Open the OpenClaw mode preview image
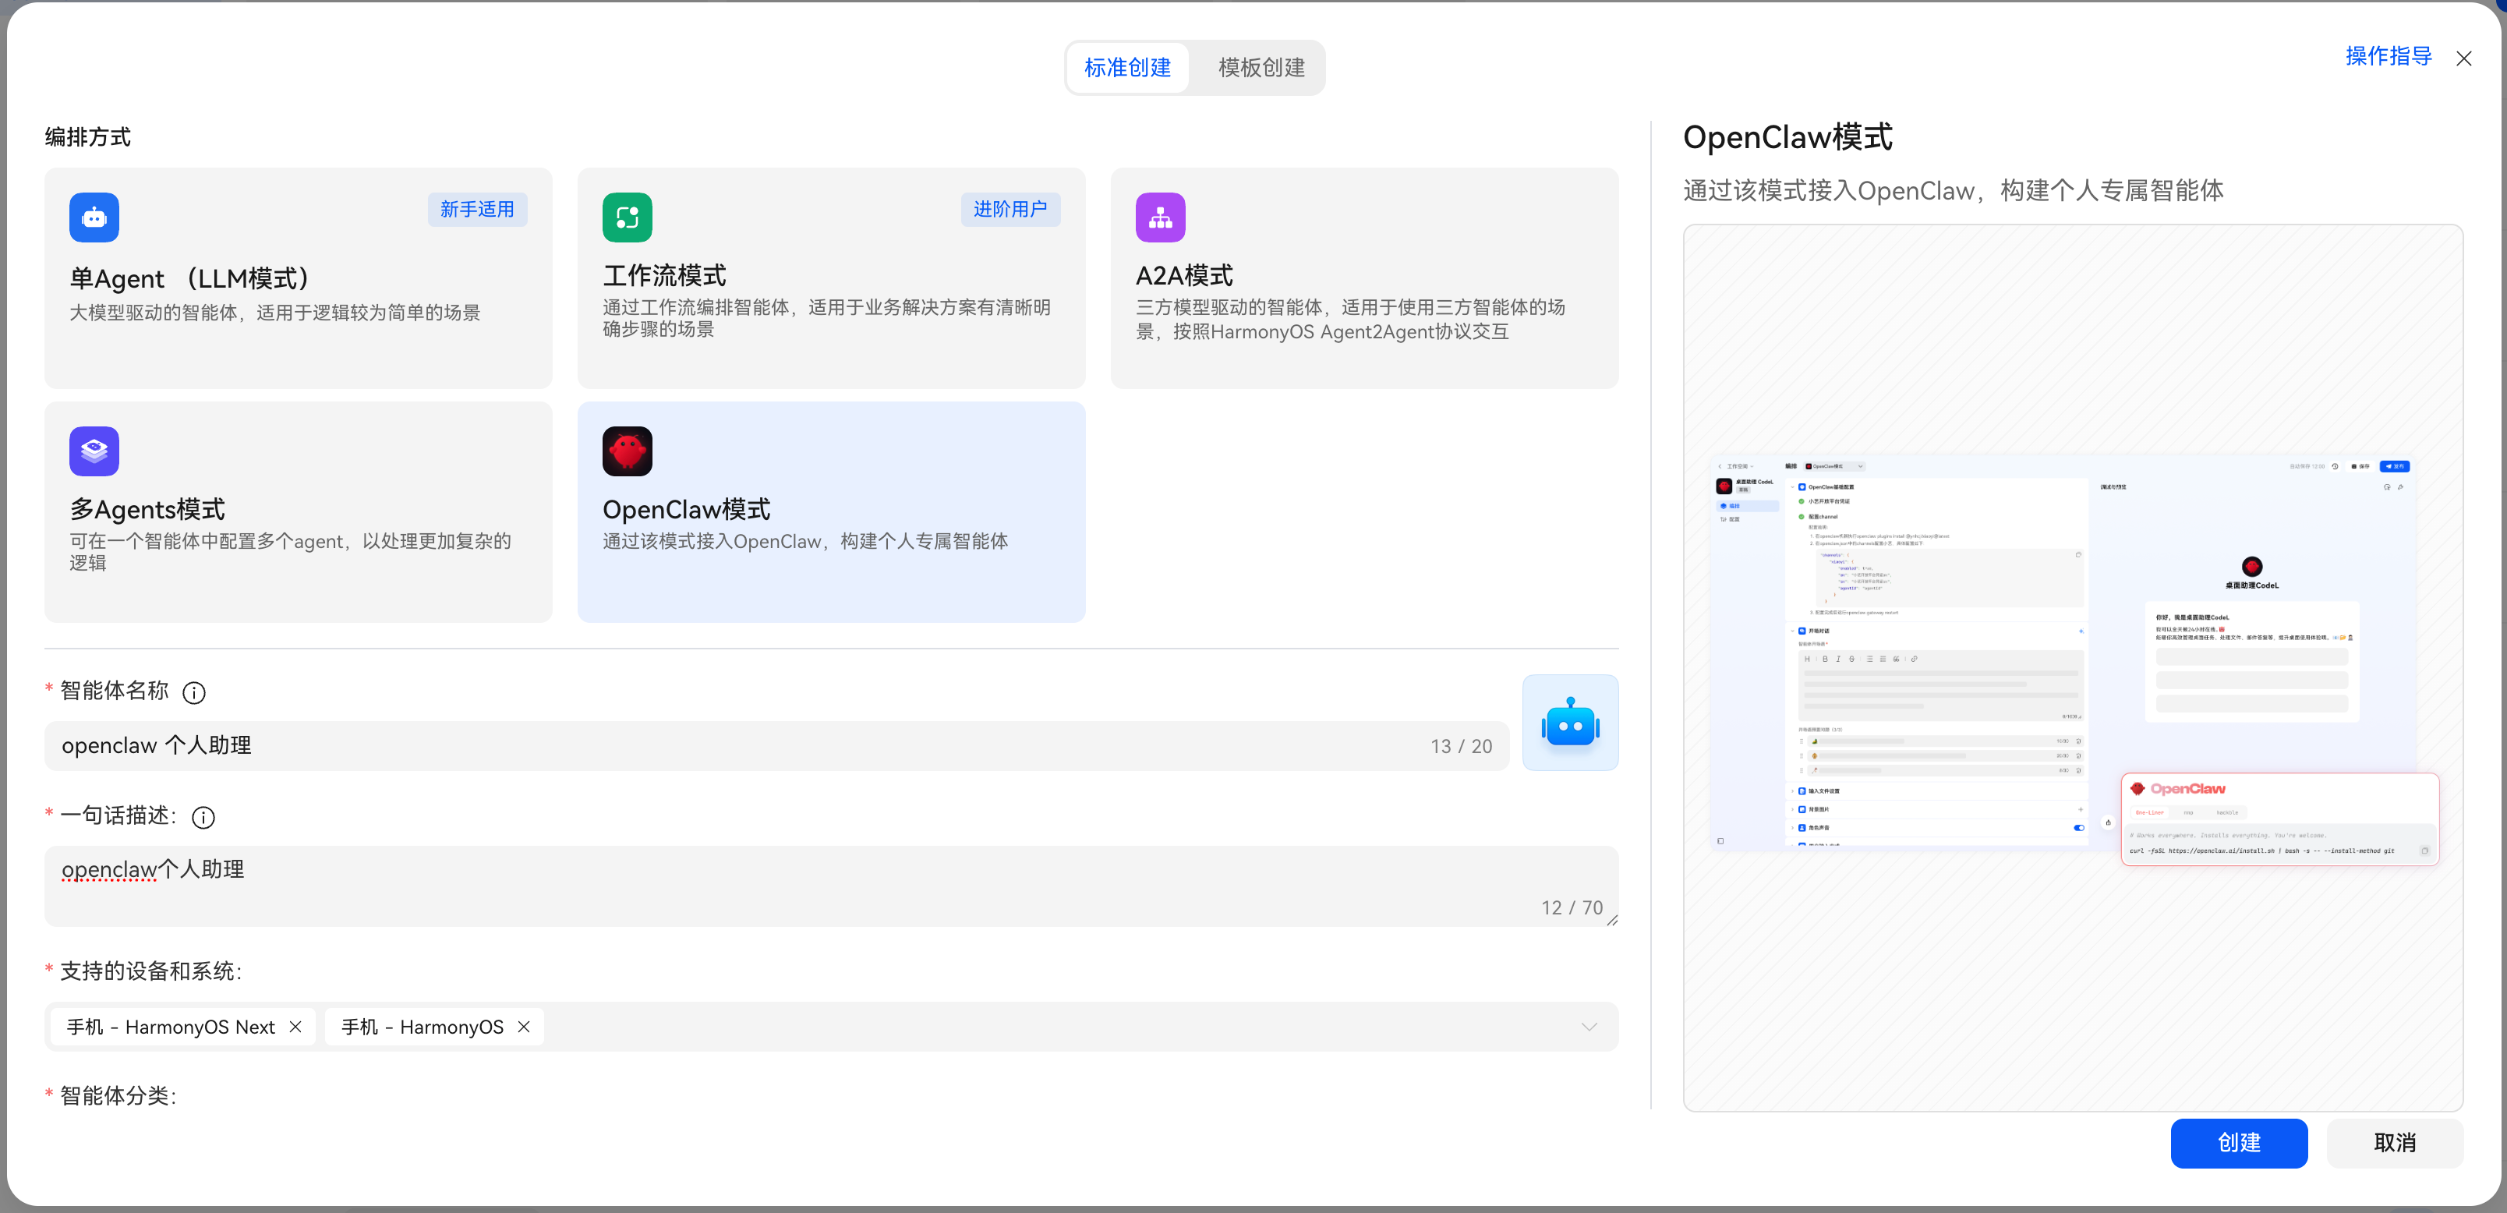The width and height of the screenshot is (2507, 1213). point(2073,668)
